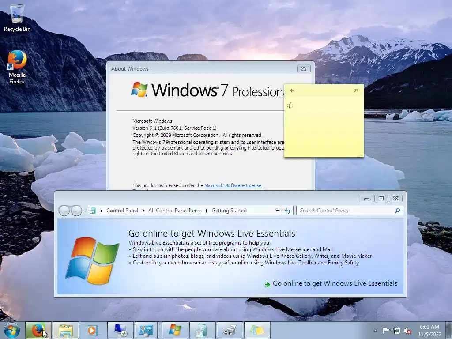Expand arrow after All Control Panel Items
The width and height of the screenshot is (452, 339).
tap(207, 211)
